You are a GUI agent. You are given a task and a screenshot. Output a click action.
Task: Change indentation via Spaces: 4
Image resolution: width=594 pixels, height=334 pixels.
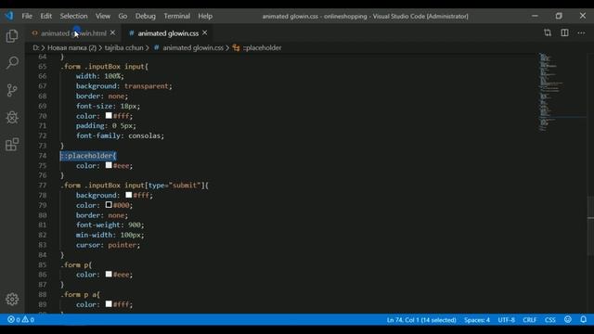click(x=477, y=320)
